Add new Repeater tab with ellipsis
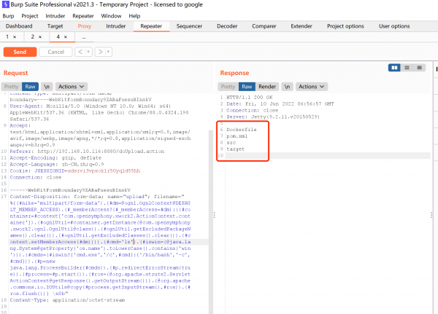Image resolution: width=438 pixels, height=314 pixels. (83, 36)
